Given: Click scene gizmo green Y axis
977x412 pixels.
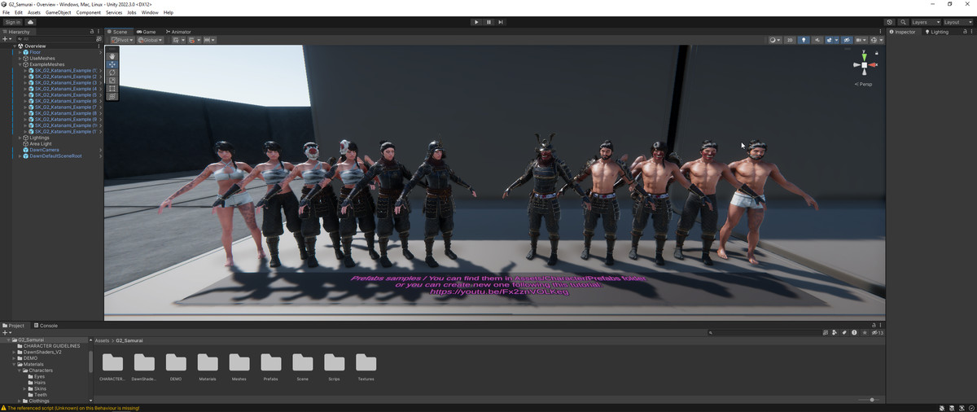Looking at the screenshot, I should (865, 55).
